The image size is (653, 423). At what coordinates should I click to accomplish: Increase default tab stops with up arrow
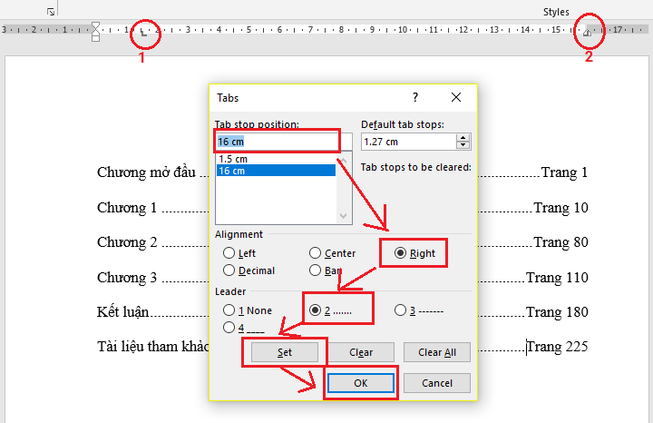coord(463,138)
